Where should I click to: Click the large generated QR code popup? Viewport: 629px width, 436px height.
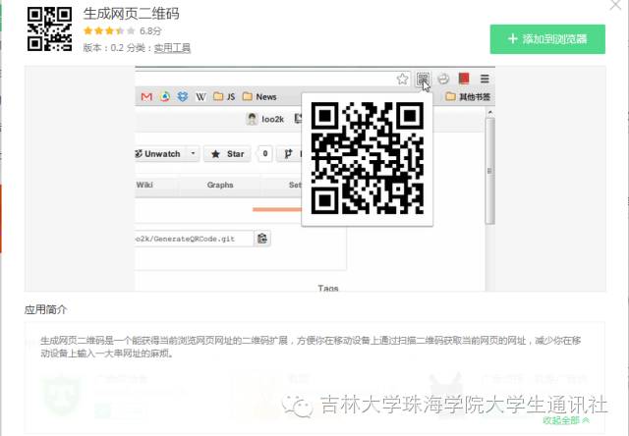(367, 158)
